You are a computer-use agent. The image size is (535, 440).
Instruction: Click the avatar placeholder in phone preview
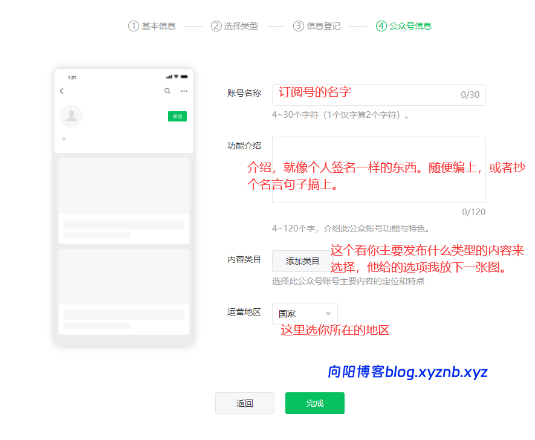click(x=71, y=116)
